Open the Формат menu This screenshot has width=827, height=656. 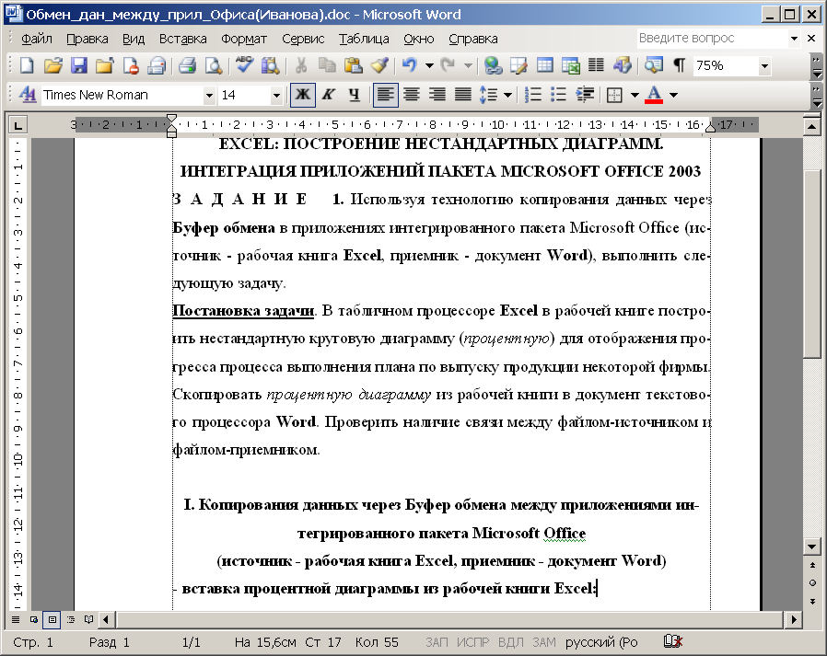244,39
